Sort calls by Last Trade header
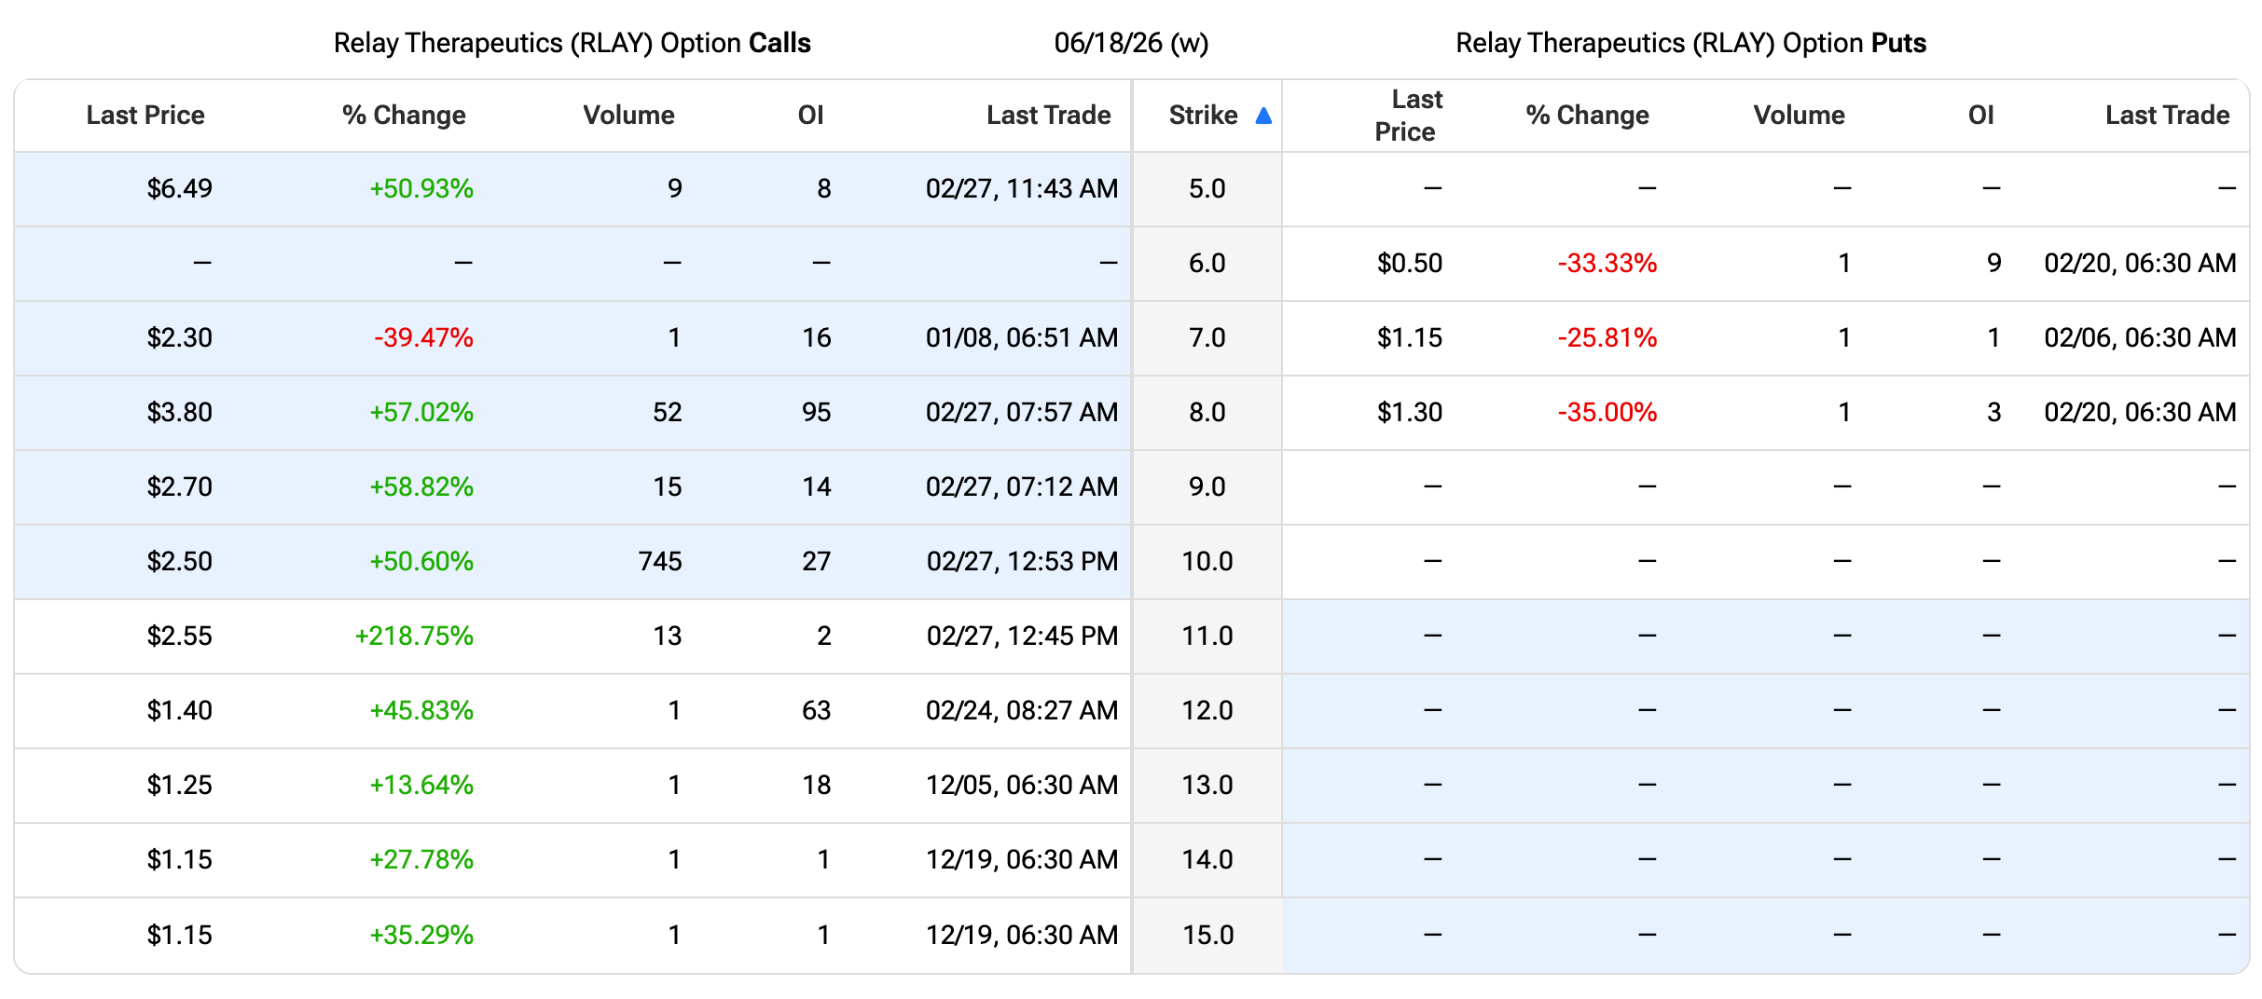Screen dimensions: 2262x999 point(1049,116)
